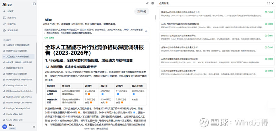This screenshot has width=276, height=131.
Task: Open history chat Earnings Call Analysis Tool
Action: pos(18,108)
